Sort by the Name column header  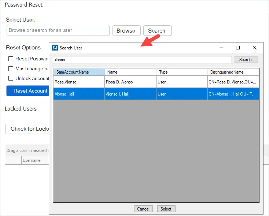tap(130, 72)
